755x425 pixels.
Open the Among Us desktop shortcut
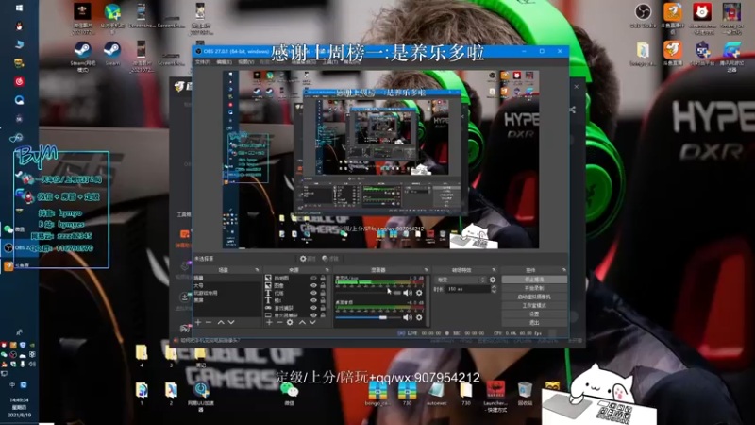coord(731,17)
